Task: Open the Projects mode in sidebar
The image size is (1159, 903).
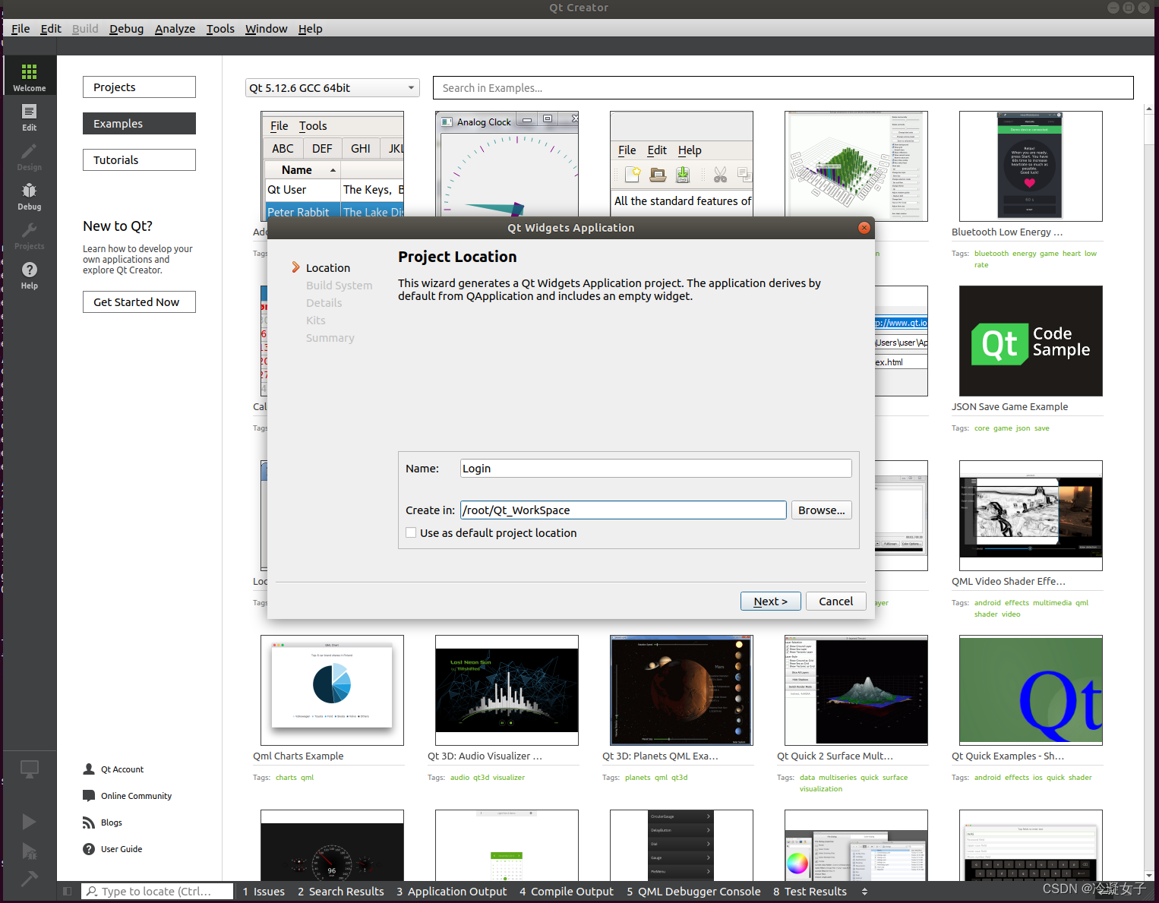Action: (29, 234)
